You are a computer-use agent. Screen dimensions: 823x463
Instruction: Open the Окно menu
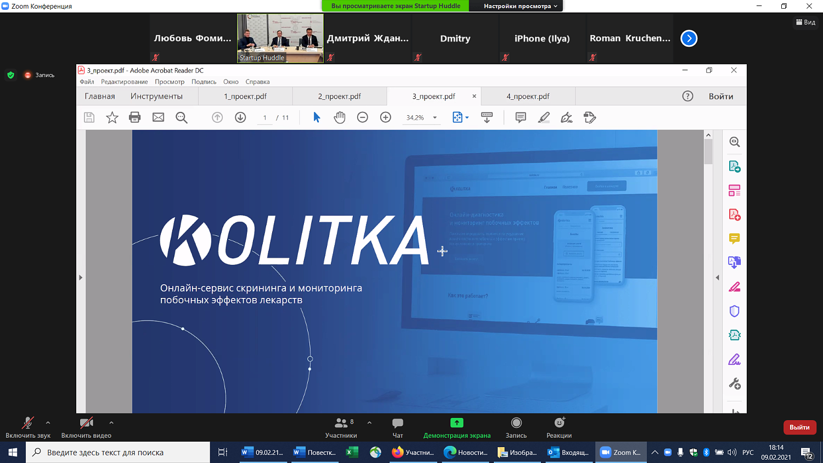230,82
